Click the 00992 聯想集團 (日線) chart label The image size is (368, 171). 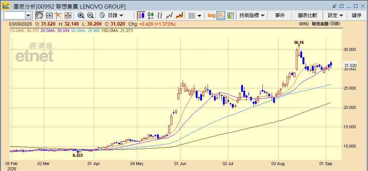pyautogui.click(x=319, y=24)
